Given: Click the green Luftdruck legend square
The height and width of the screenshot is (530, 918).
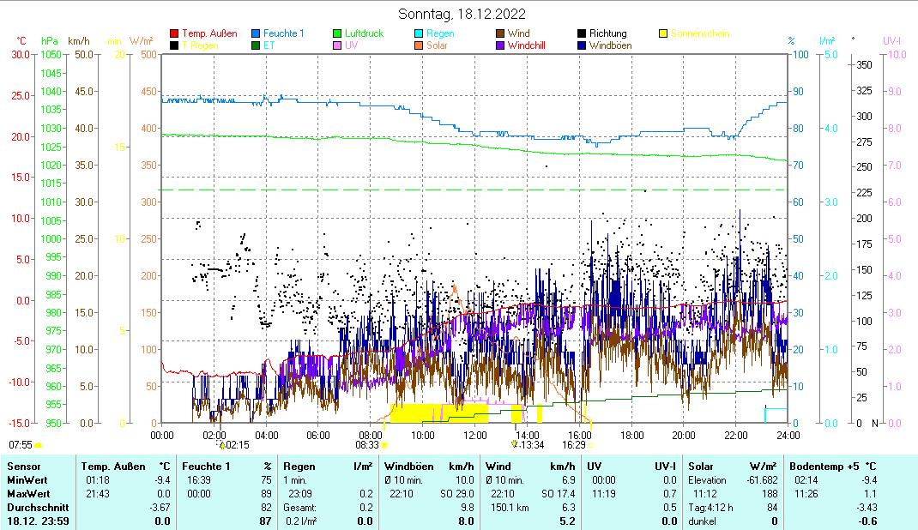Looking at the screenshot, I should [338, 33].
